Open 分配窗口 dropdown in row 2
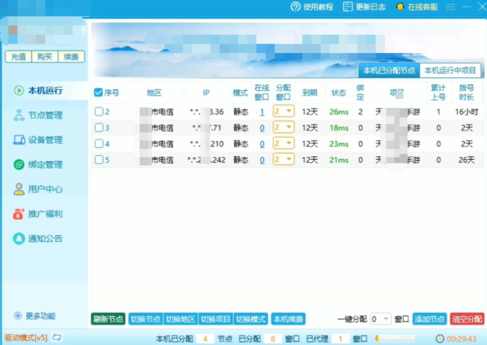This screenshot has height=345, width=487. pyautogui.click(x=284, y=111)
